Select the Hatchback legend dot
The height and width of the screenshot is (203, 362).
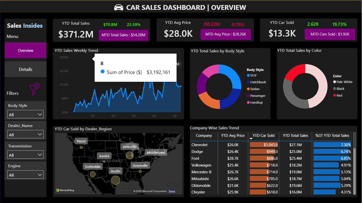(x=248, y=82)
